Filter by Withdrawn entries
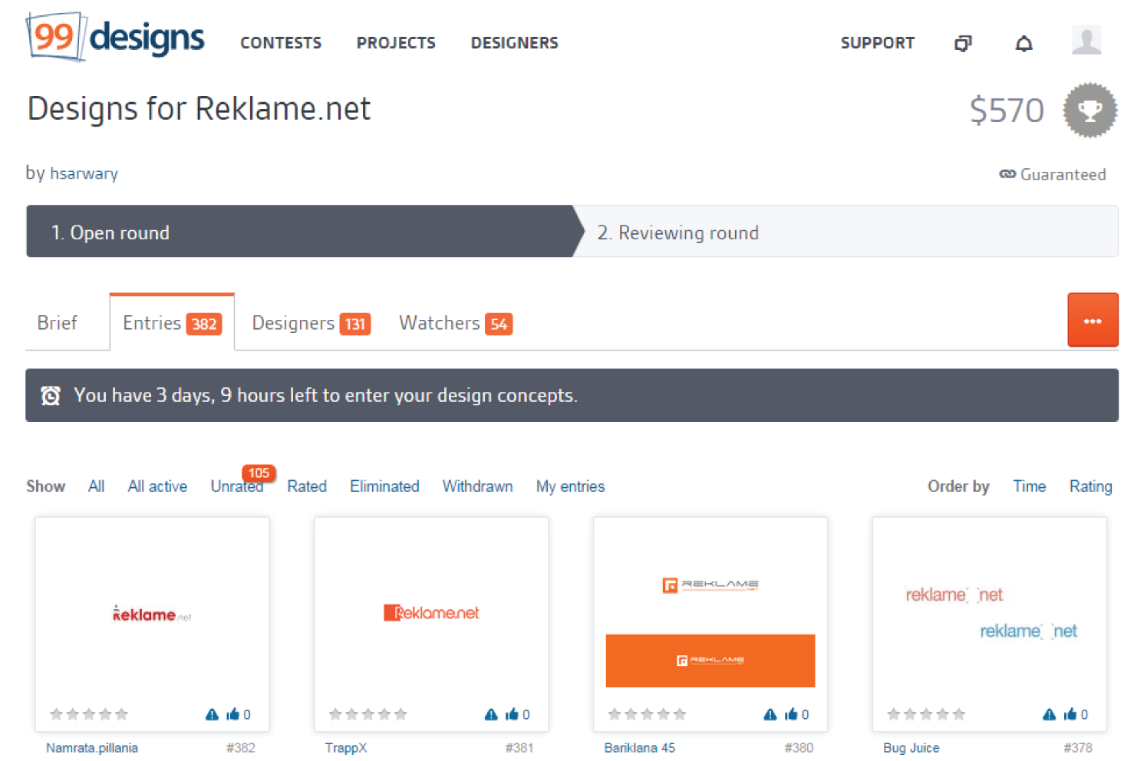 tap(477, 486)
